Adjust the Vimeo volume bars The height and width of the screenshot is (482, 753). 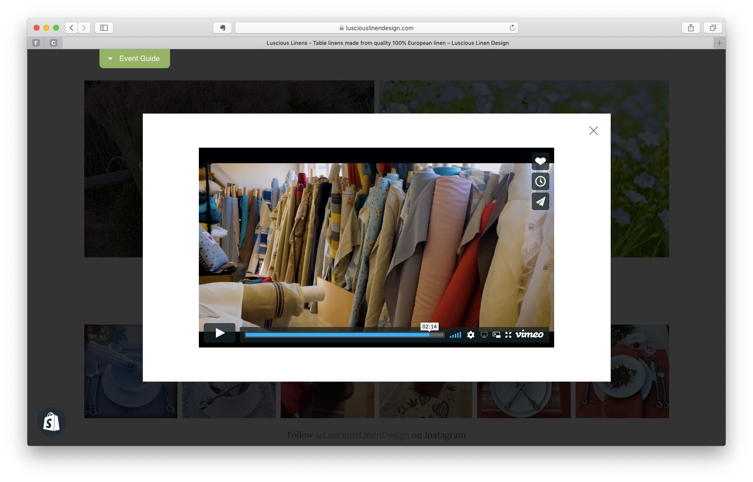pyautogui.click(x=455, y=335)
